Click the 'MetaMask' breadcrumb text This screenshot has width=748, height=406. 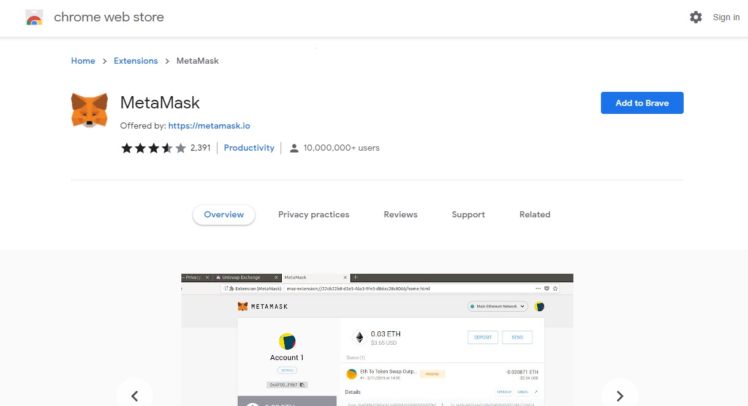click(x=197, y=61)
